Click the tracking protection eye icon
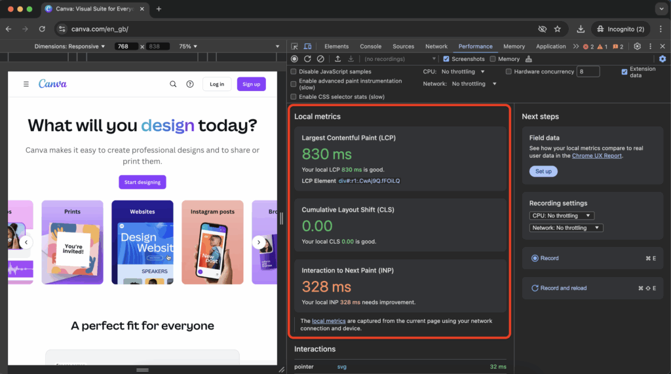Image resolution: width=671 pixels, height=374 pixels. (542, 29)
